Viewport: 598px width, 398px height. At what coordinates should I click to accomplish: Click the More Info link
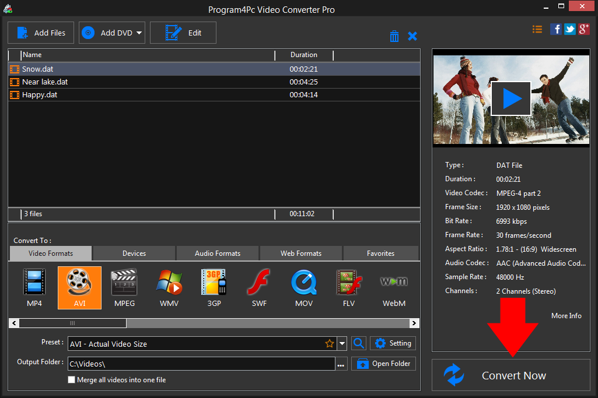point(566,315)
